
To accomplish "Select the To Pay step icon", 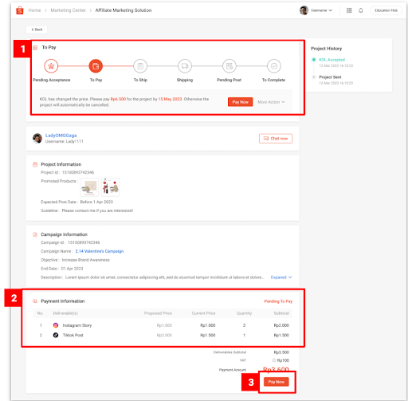I will [96, 66].
